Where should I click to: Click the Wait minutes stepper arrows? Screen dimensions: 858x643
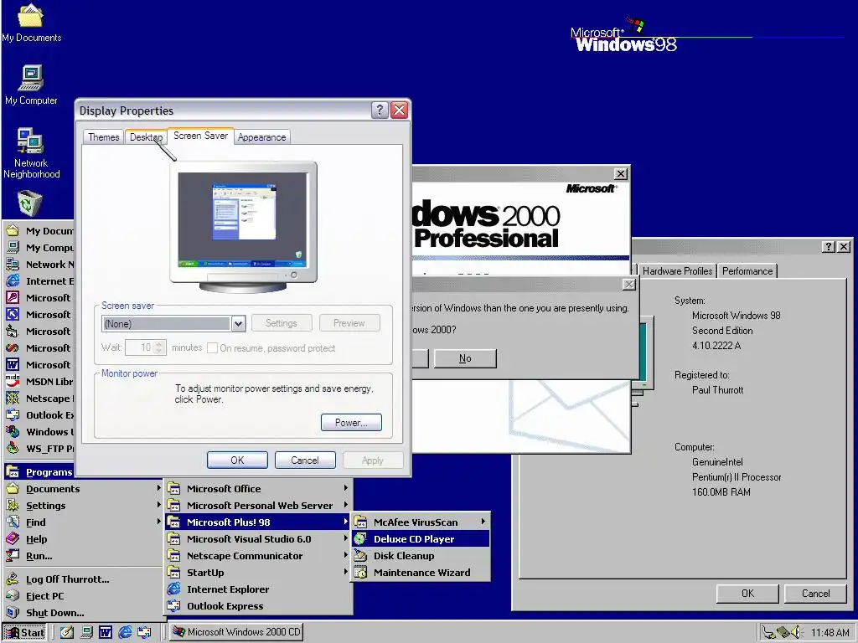[159, 347]
